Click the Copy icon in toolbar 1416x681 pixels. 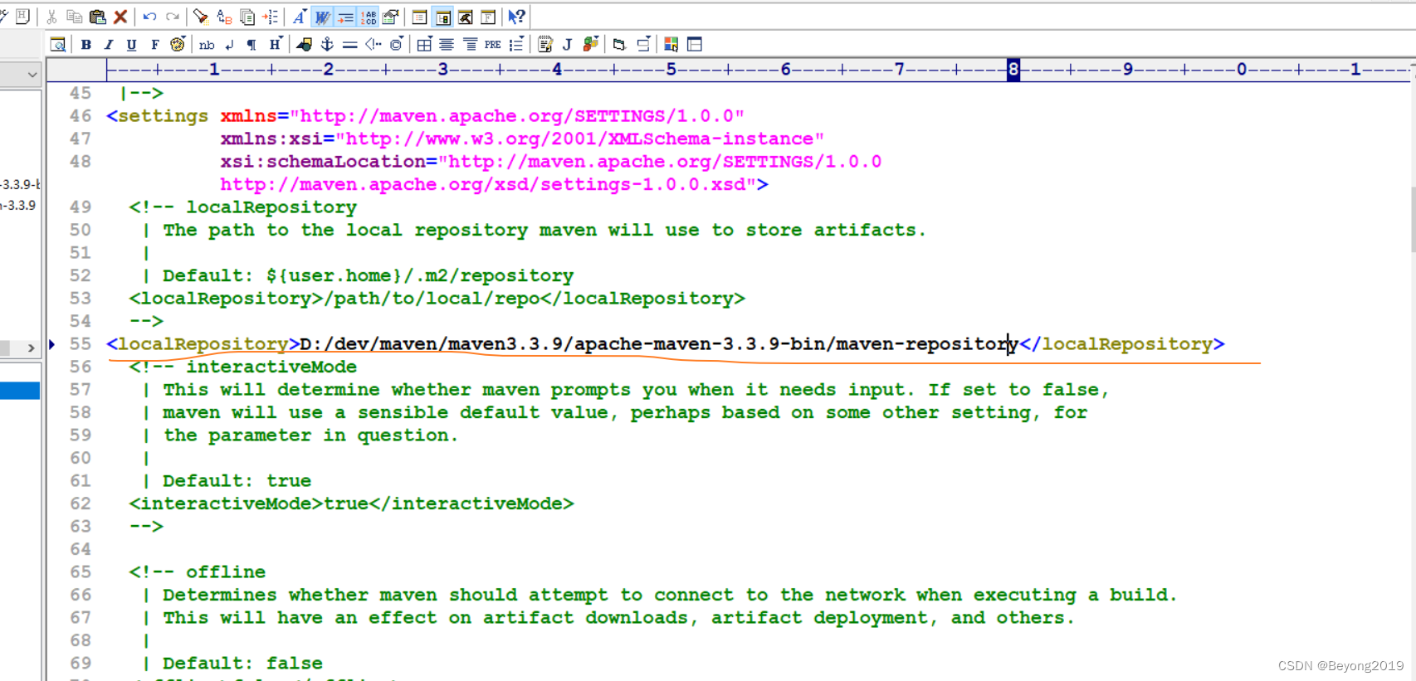[74, 17]
